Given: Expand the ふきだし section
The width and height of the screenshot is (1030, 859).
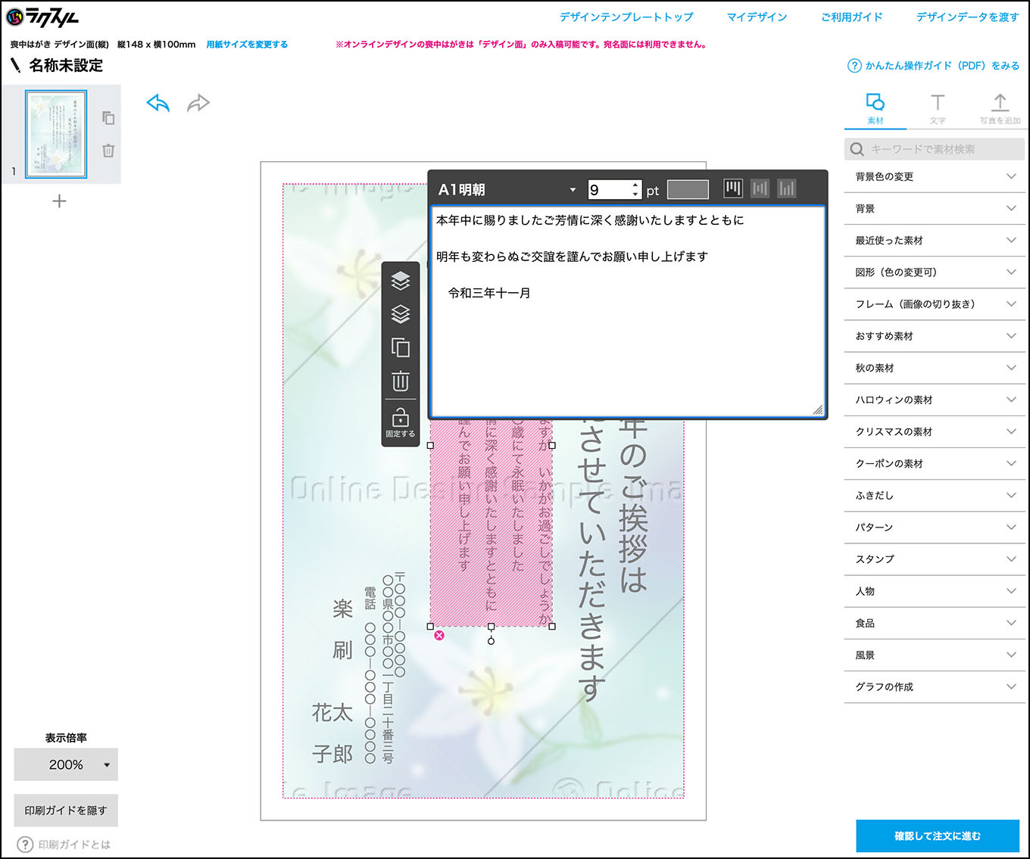Looking at the screenshot, I should coord(935,495).
